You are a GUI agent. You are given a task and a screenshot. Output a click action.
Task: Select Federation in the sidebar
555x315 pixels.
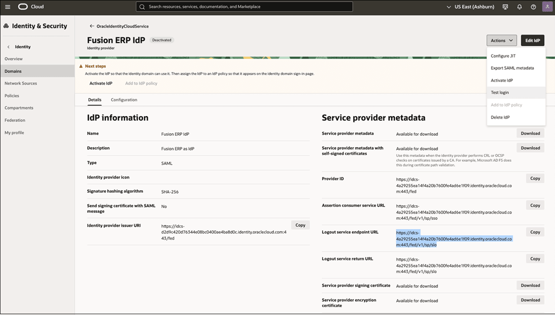tap(15, 120)
